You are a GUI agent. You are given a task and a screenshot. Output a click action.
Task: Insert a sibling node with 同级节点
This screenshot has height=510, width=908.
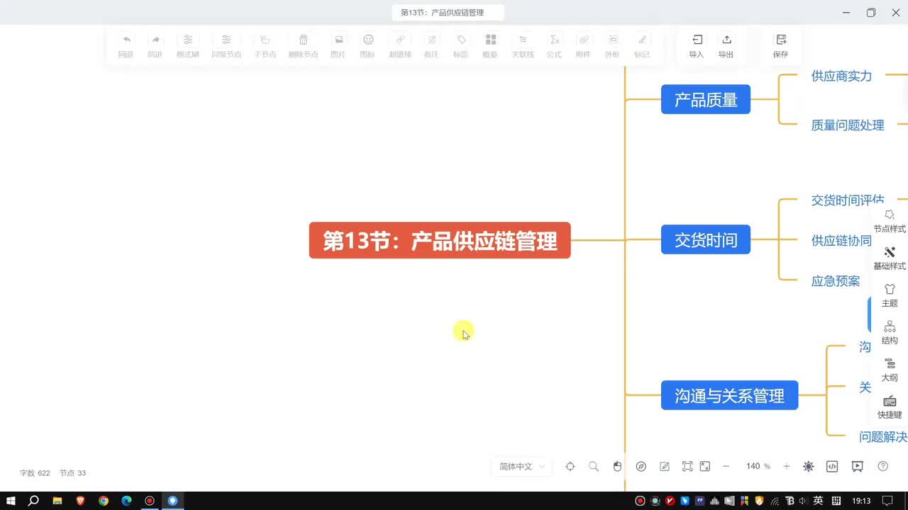point(226,45)
